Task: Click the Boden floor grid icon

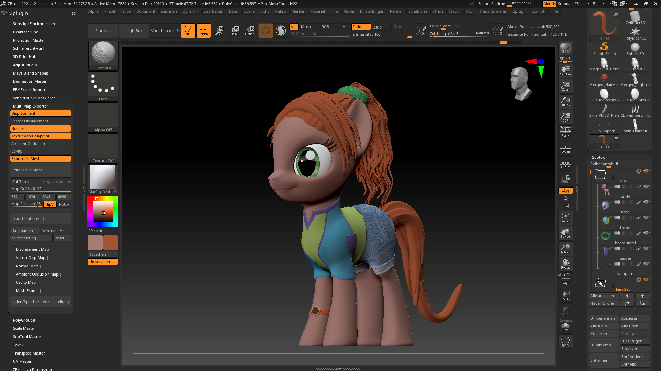Action: [565, 148]
